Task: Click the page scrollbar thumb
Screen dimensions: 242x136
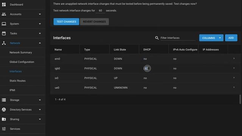Action: point(240,99)
